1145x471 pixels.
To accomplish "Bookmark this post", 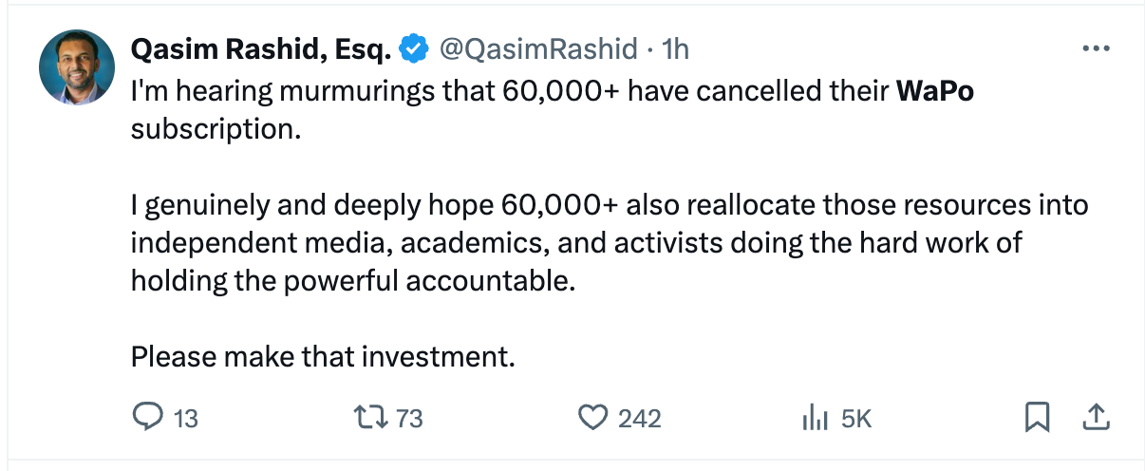I will pos(1038,417).
